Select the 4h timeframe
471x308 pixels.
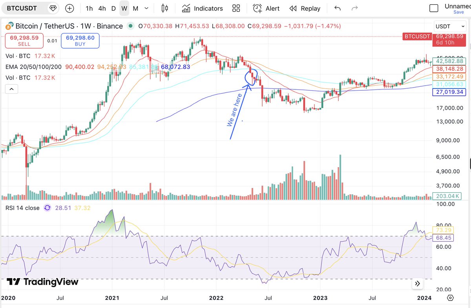pos(102,8)
